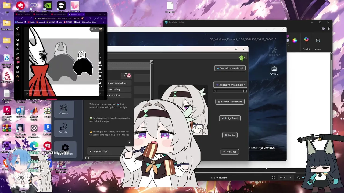Image resolution: width=344 pixels, height=193 pixels.
Task: Go to the TikTok home icon
Action: pos(17,40)
